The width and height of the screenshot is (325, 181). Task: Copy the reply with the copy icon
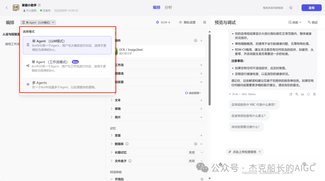tap(291, 94)
